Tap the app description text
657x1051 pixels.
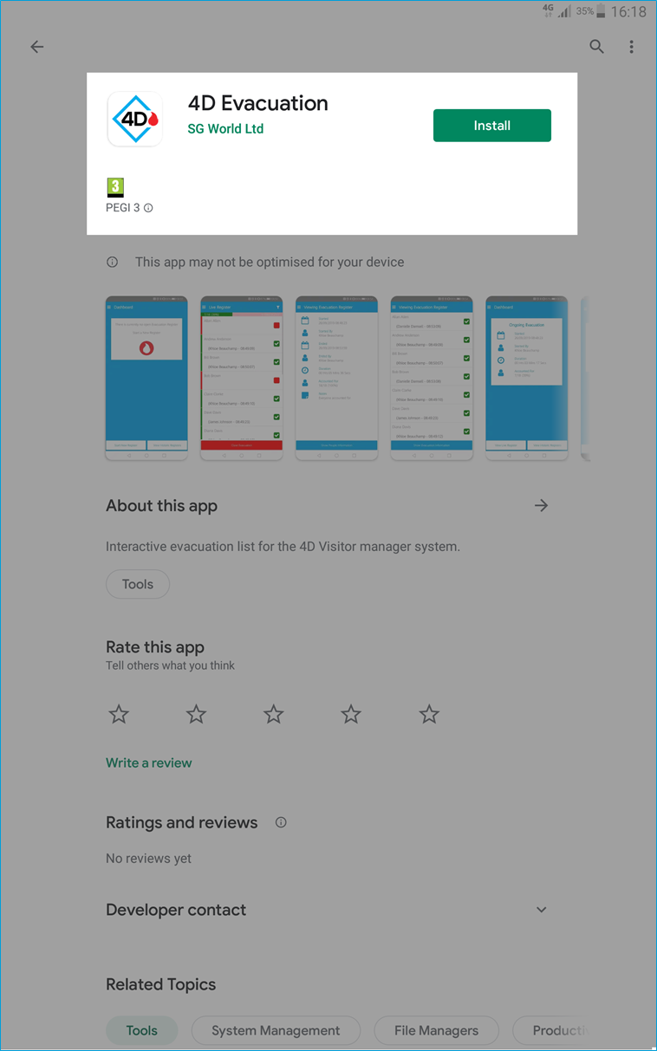pos(283,547)
